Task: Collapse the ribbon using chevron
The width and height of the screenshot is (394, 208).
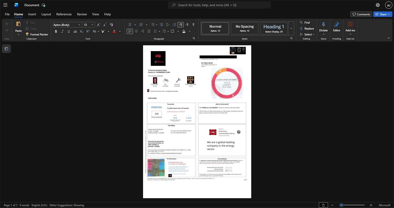Action: 389,38
